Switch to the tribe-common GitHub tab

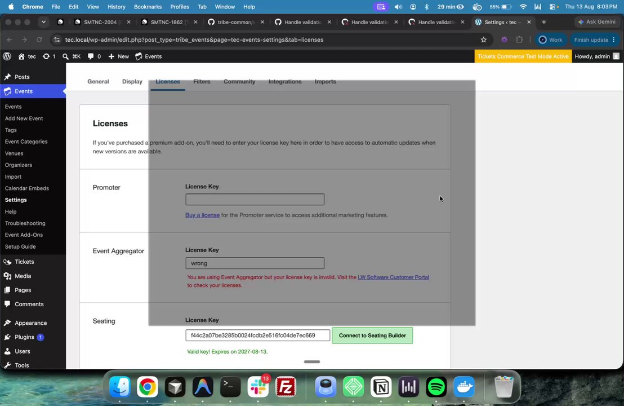[x=235, y=22]
